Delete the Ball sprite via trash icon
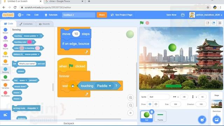 [152, 112]
